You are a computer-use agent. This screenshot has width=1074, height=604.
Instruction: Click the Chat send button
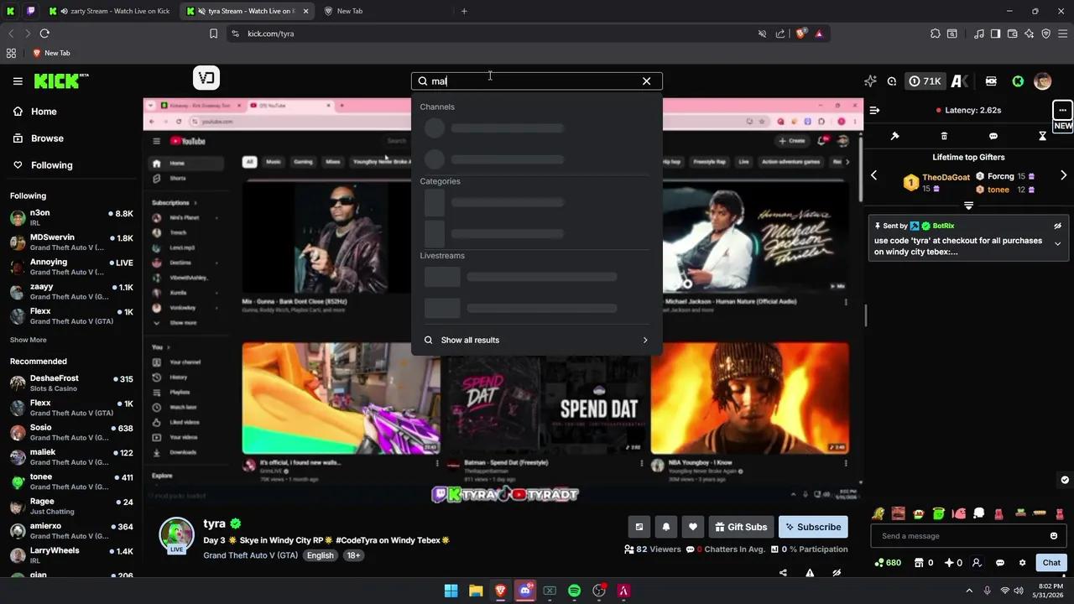pos(1051,563)
